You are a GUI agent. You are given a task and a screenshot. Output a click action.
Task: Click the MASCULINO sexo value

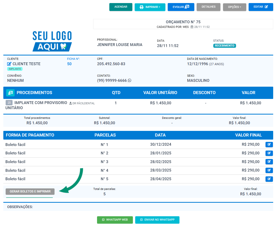point(198,81)
